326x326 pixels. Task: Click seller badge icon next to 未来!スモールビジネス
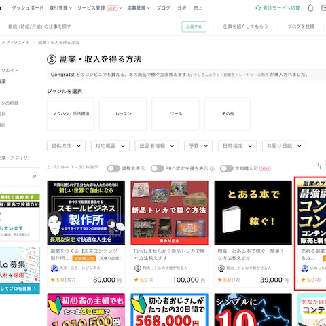click(x=54, y=268)
